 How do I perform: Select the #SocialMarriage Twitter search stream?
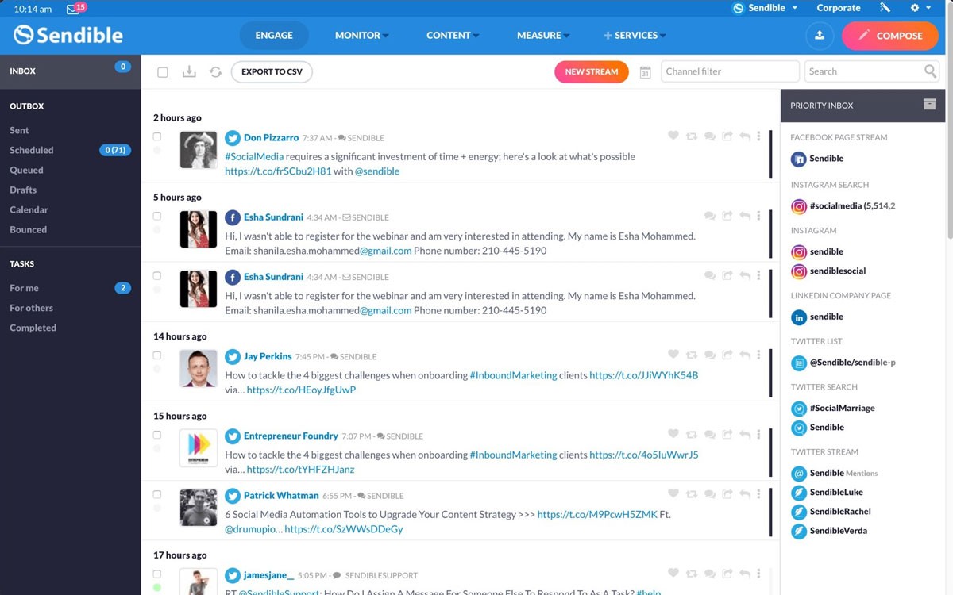tap(833, 408)
